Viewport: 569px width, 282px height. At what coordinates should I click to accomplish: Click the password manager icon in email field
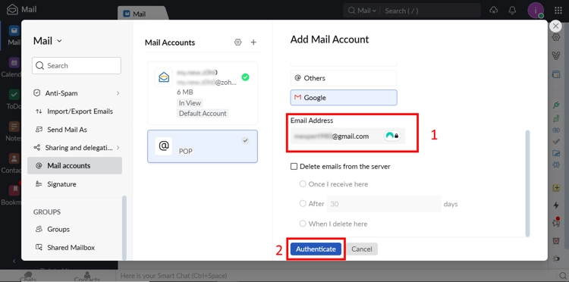tap(392, 136)
